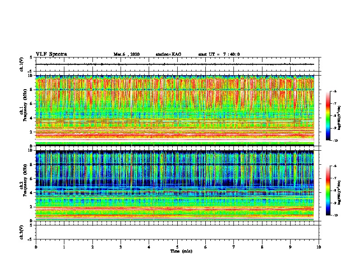The image size is (359, 277).
Task: Click time axis tick label "3"
Action: [x=121, y=247]
